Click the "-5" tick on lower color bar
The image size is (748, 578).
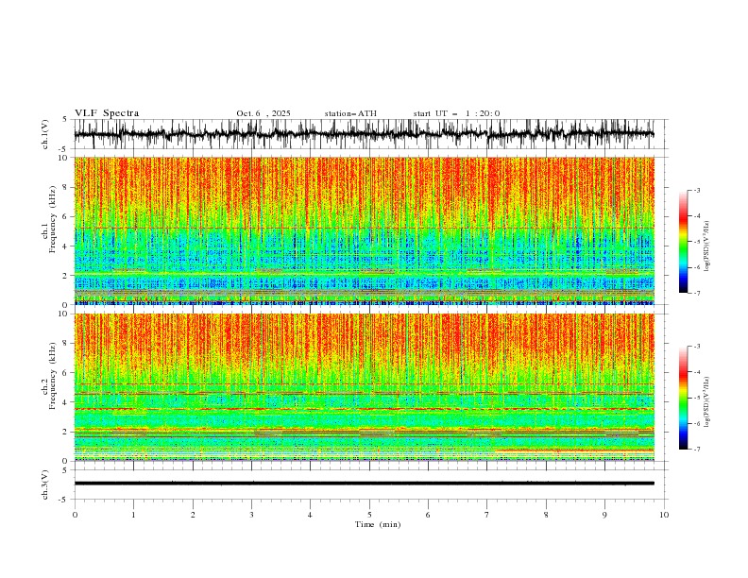tap(696, 398)
